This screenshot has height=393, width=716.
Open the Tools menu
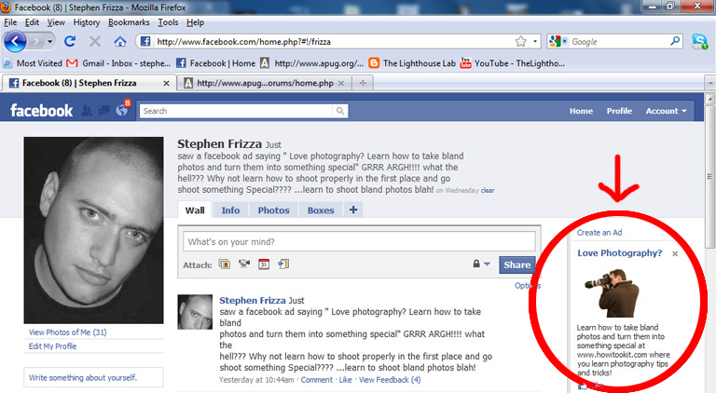[x=168, y=22]
